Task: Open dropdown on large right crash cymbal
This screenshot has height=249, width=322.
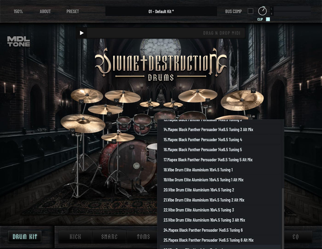Action: point(208,100)
